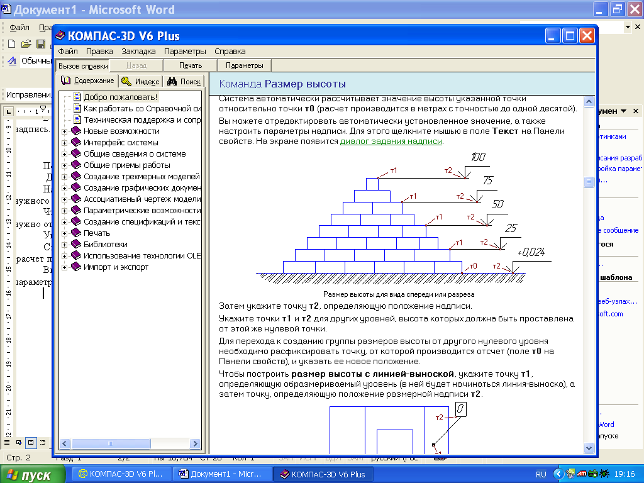Open the Справка menu
This screenshot has width=644, height=483.
point(230,52)
